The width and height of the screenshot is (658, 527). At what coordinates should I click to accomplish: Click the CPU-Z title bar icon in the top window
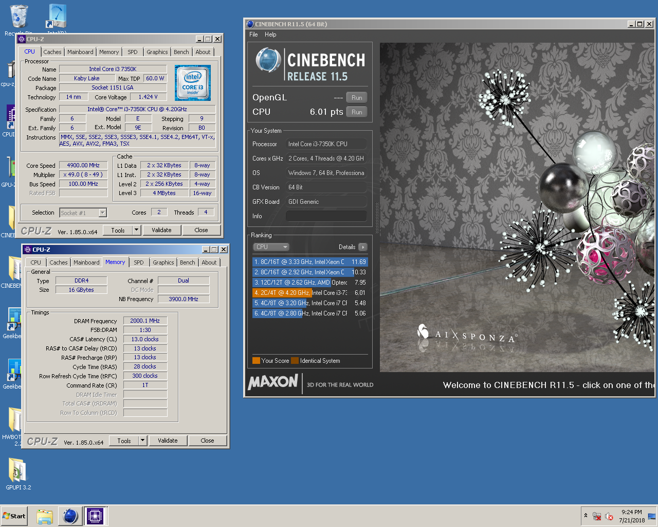pos(22,39)
